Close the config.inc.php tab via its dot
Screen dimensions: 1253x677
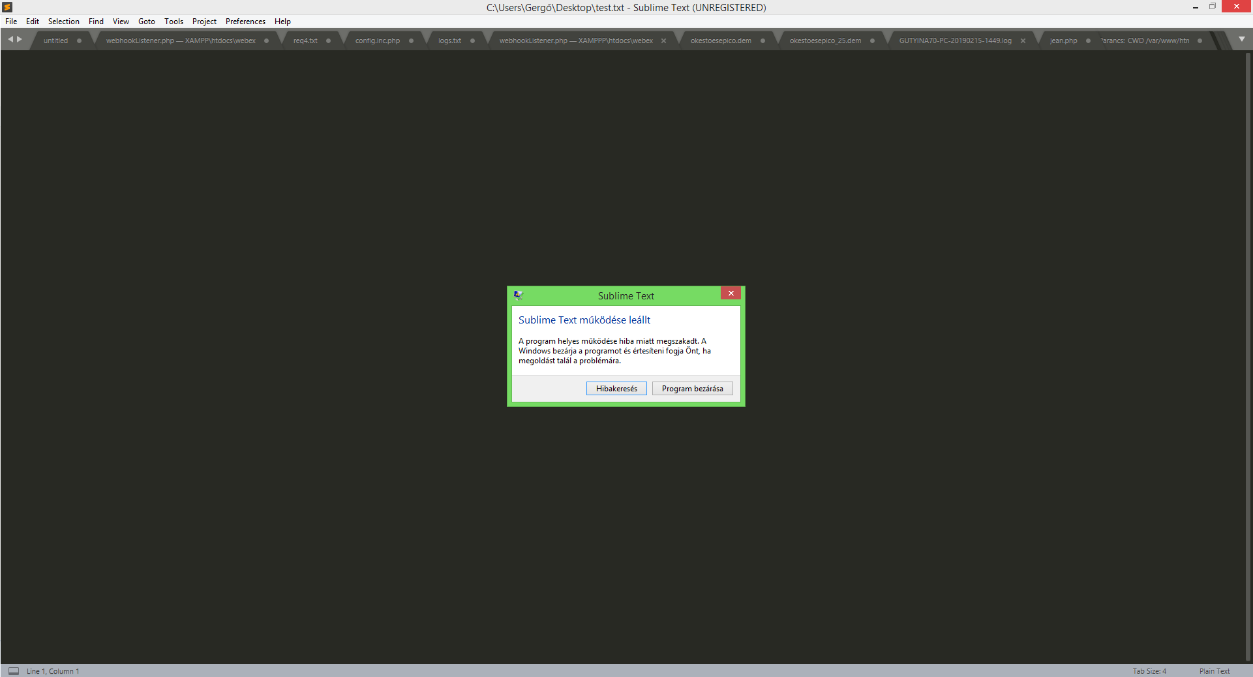411,40
